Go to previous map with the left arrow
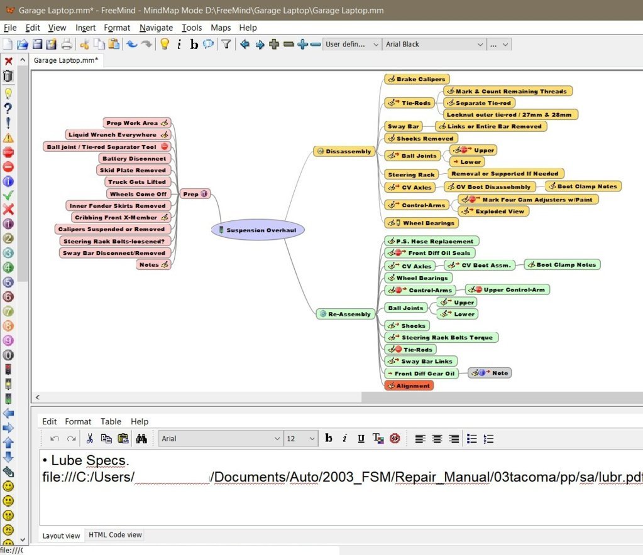Viewport: 643px width, 555px height. [x=245, y=44]
